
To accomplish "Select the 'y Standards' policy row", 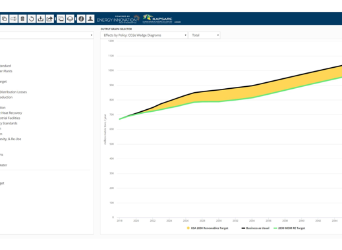I will 9,124.
